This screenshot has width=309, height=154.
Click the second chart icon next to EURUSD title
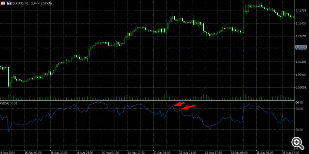pos(9,3)
